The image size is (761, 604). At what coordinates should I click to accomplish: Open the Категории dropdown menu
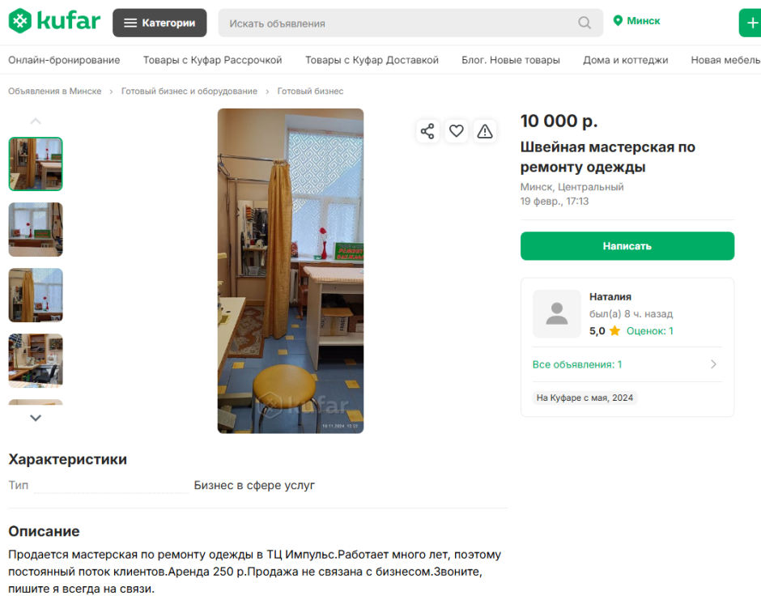159,23
